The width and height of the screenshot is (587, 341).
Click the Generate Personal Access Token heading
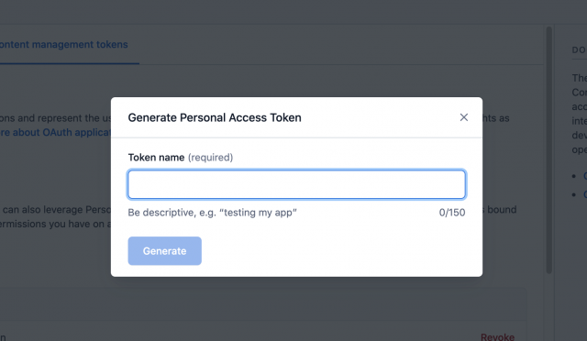(215, 117)
